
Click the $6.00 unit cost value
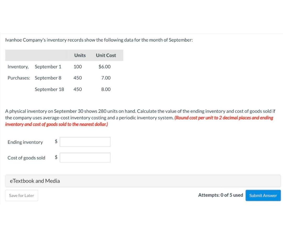(x=105, y=67)
